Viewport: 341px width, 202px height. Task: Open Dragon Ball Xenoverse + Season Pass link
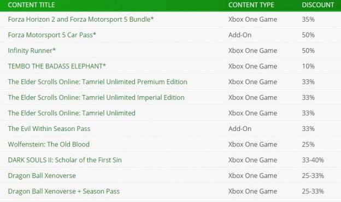pyautogui.click(x=64, y=192)
